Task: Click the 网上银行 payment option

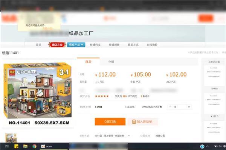Action: 108,136
